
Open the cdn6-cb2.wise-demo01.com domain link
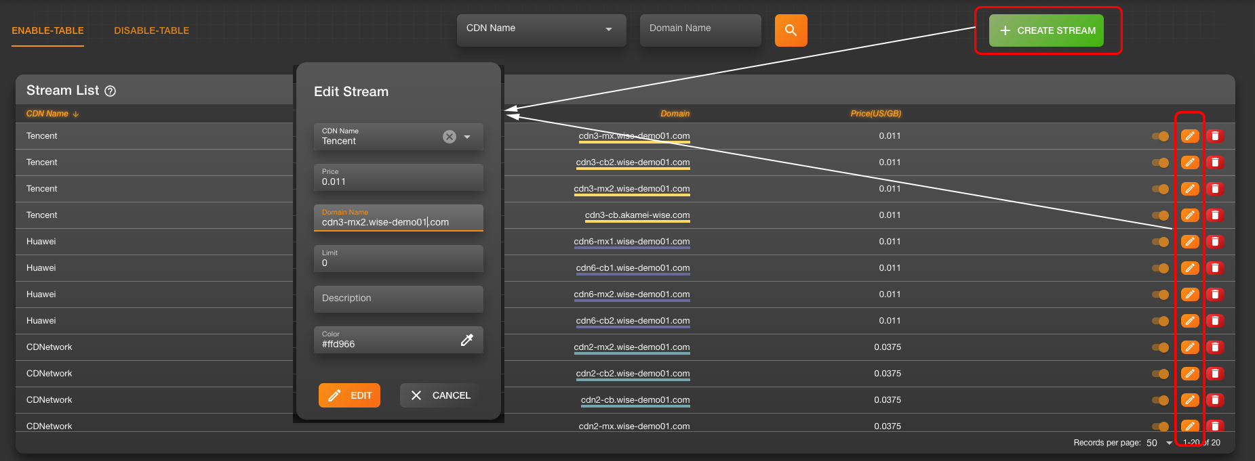(633, 321)
